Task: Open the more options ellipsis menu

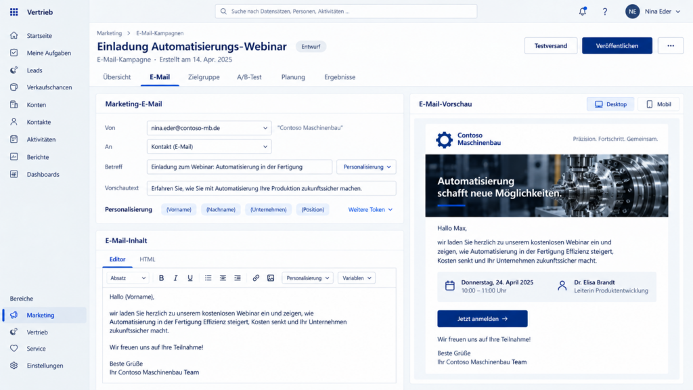Action: point(671,45)
